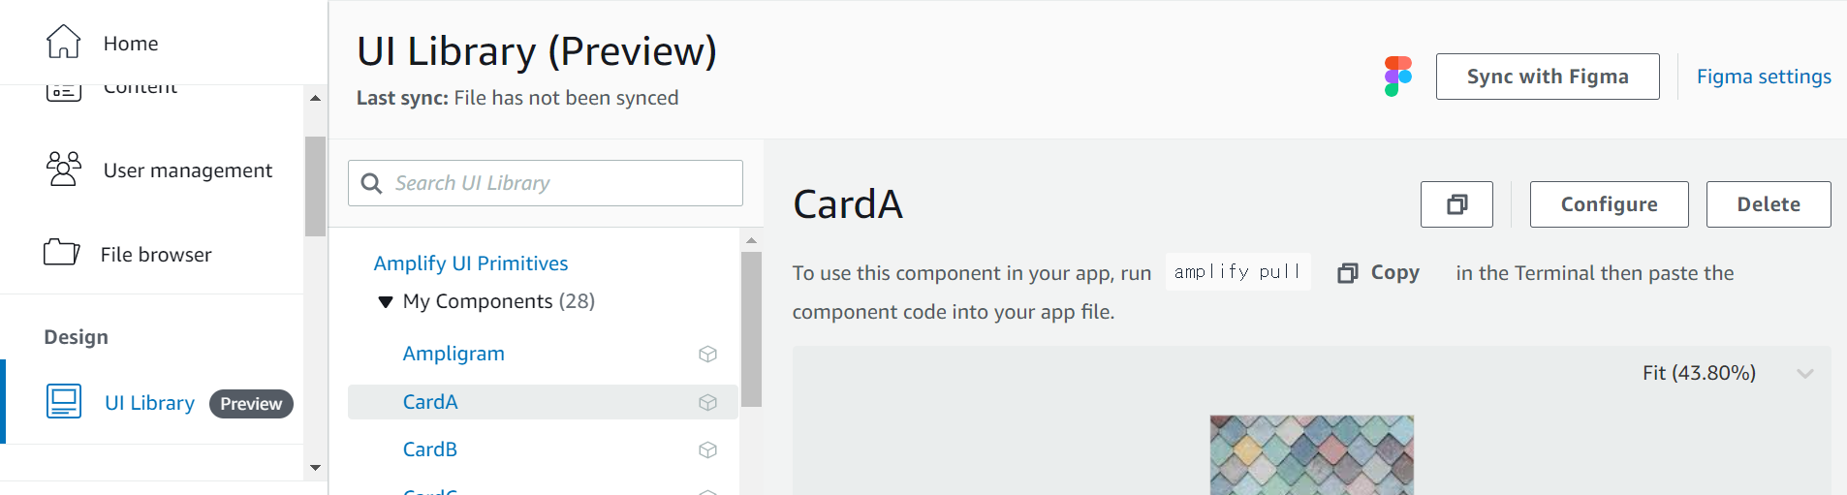
Task: Click the Sync with Figma button
Action: click(x=1548, y=77)
